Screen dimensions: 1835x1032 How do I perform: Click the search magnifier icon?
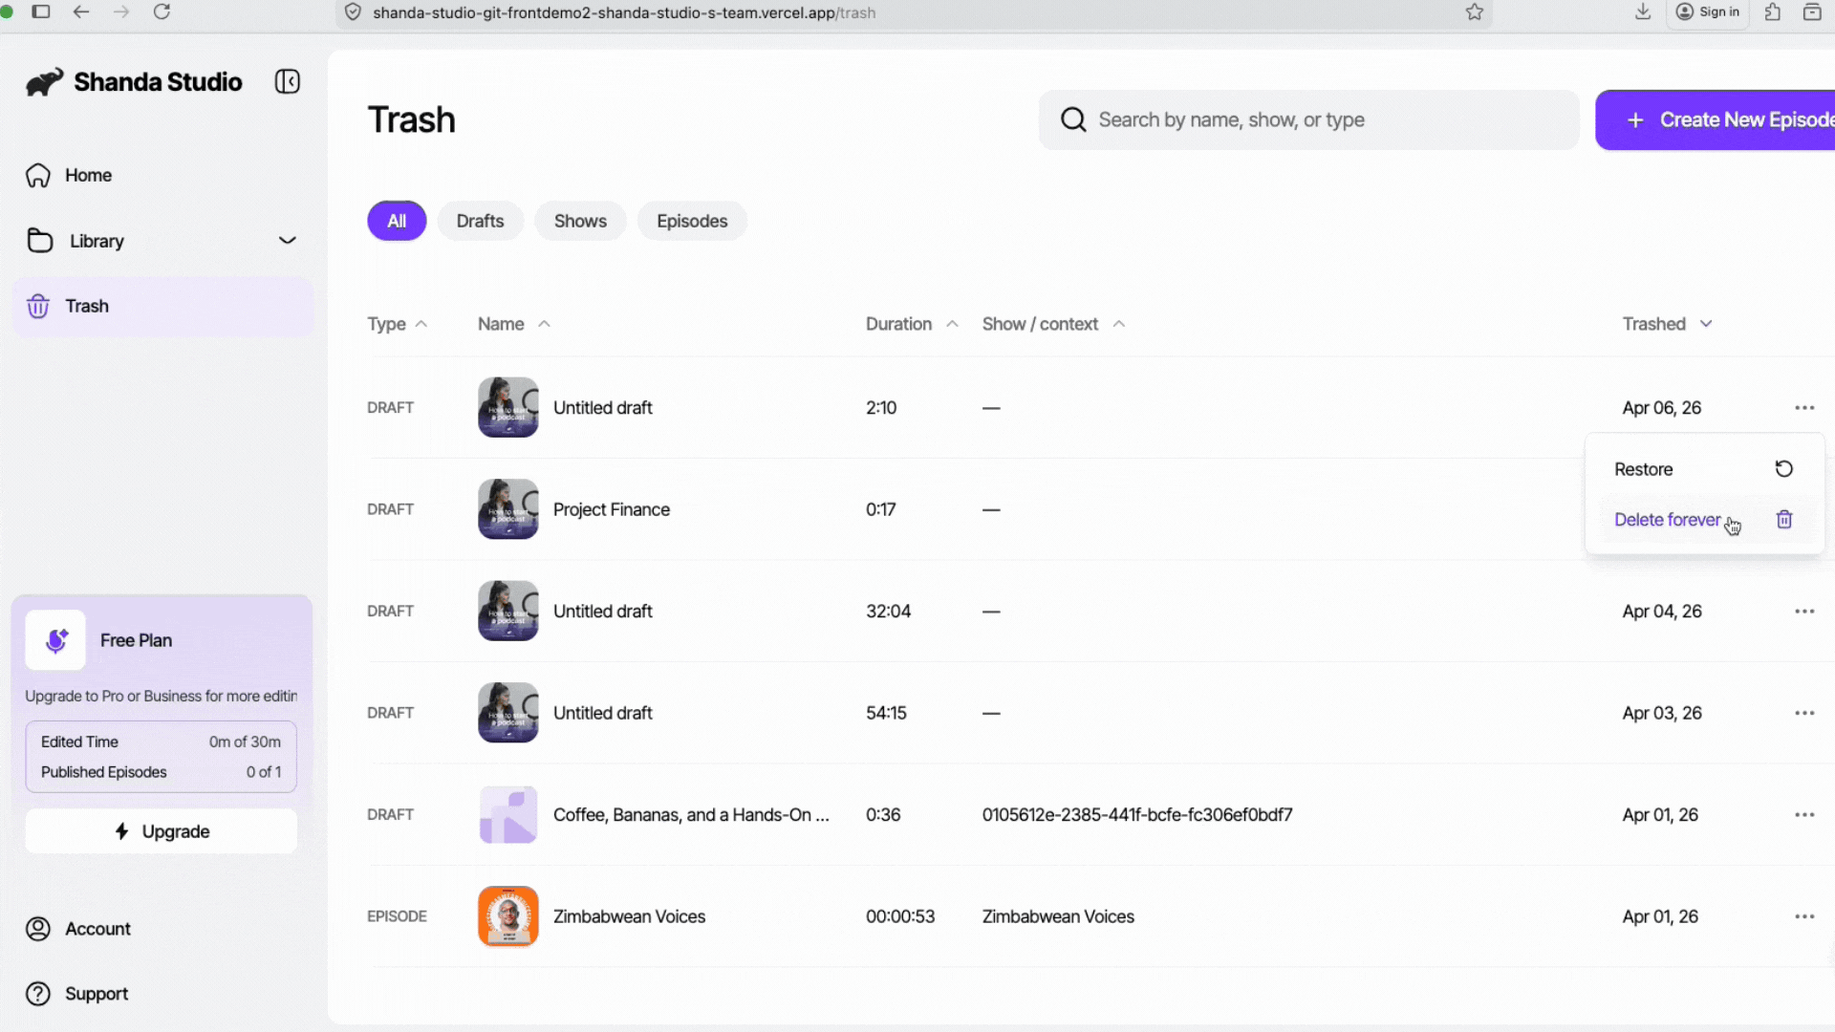click(1073, 120)
